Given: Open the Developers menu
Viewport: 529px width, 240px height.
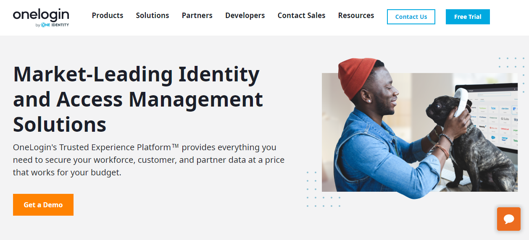Looking at the screenshot, I should pos(245,16).
